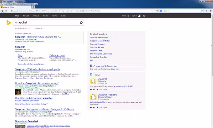Reply to the @Snapchat tweet
This screenshot has height=128, width=213.
click(91, 89)
